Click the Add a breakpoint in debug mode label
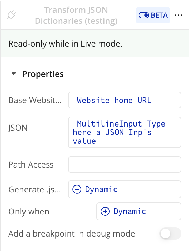Screen dimensions: 189x251 click(x=72, y=233)
